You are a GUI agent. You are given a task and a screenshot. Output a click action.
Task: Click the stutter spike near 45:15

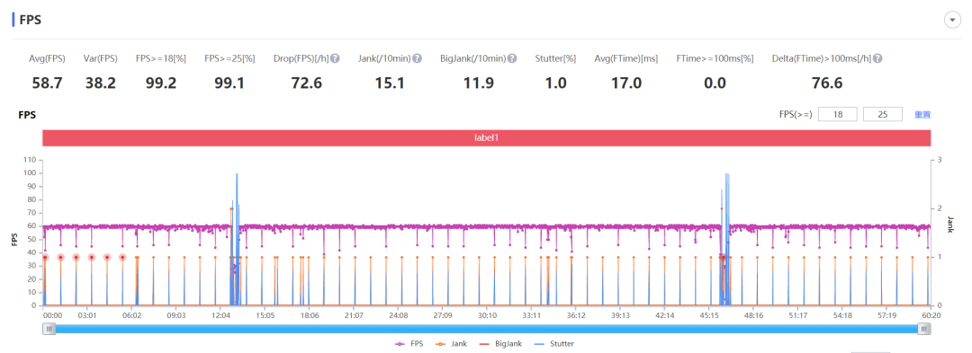pos(726,239)
